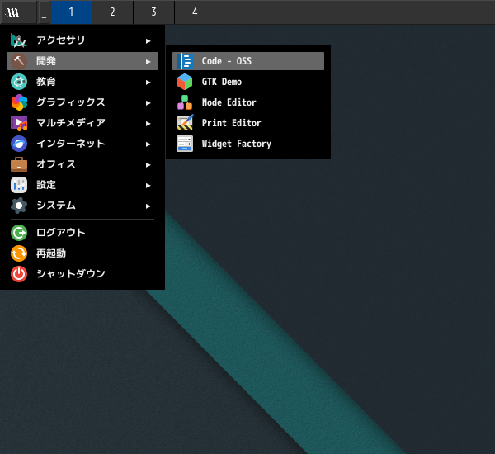This screenshot has height=454, width=495.
Task: Expand the アクセサリ submenu arrow
Action: [x=148, y=40]
